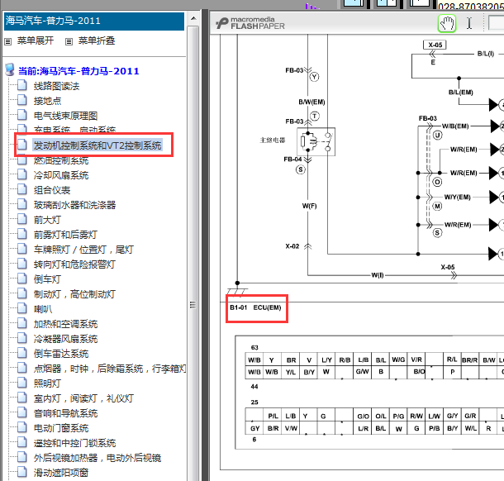Image resolution: width=504 pixels, height=481 pixels.
Task: Click the page icon beside 前大灯
Action: coord(21,219)
